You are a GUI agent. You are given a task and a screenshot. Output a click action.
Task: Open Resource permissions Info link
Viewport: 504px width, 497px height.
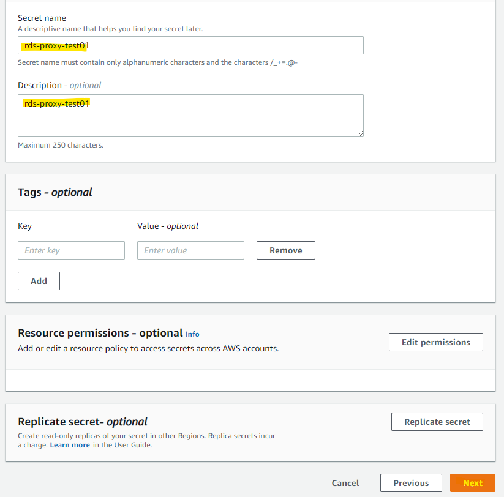192,334
